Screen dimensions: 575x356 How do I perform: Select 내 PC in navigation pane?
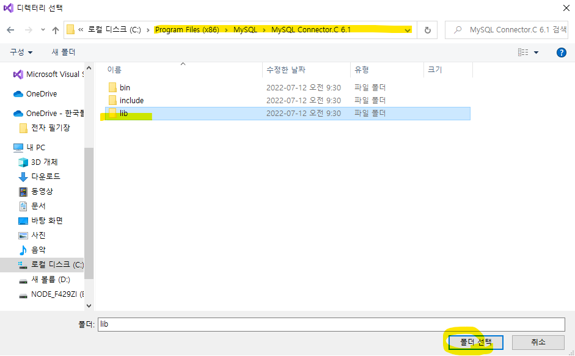click(x=29, y=147)
